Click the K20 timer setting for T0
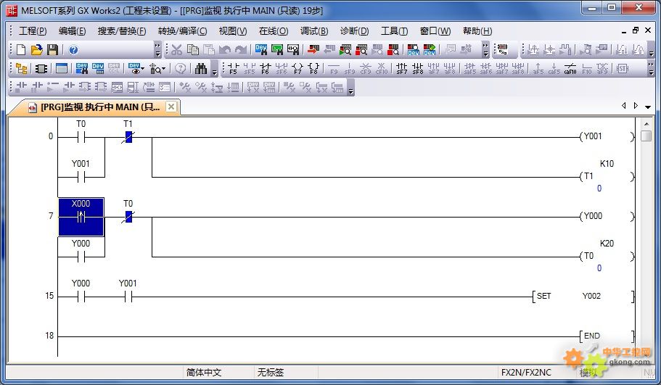Image resolution: width=661 pixels, height=385 pixels. pos(607,244)
